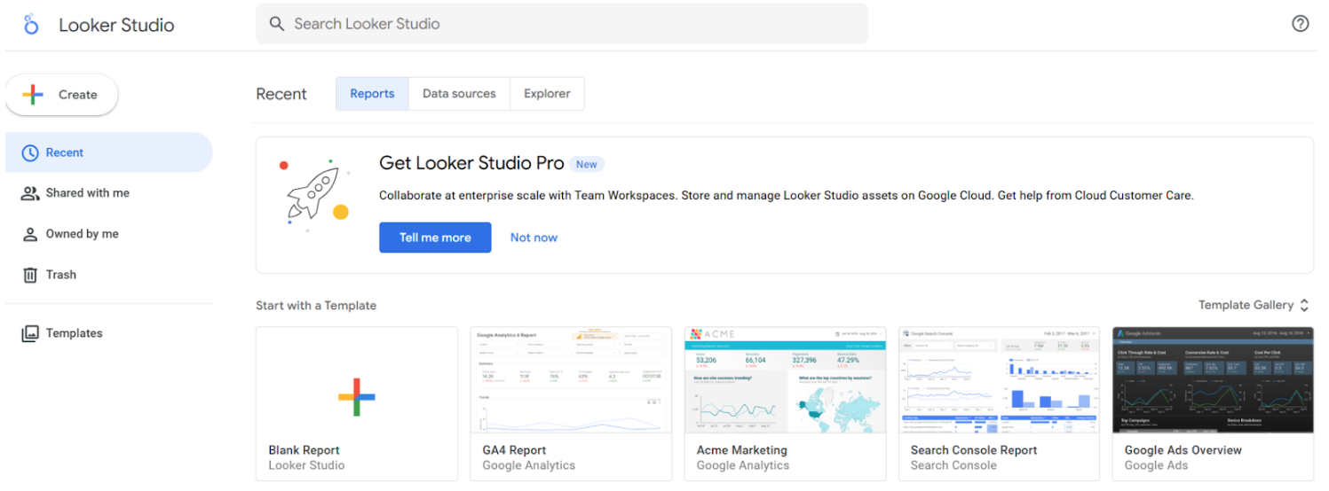1329x491 pixels.
Task: Switch to the Explorer tab
Action: click(547, 94)
